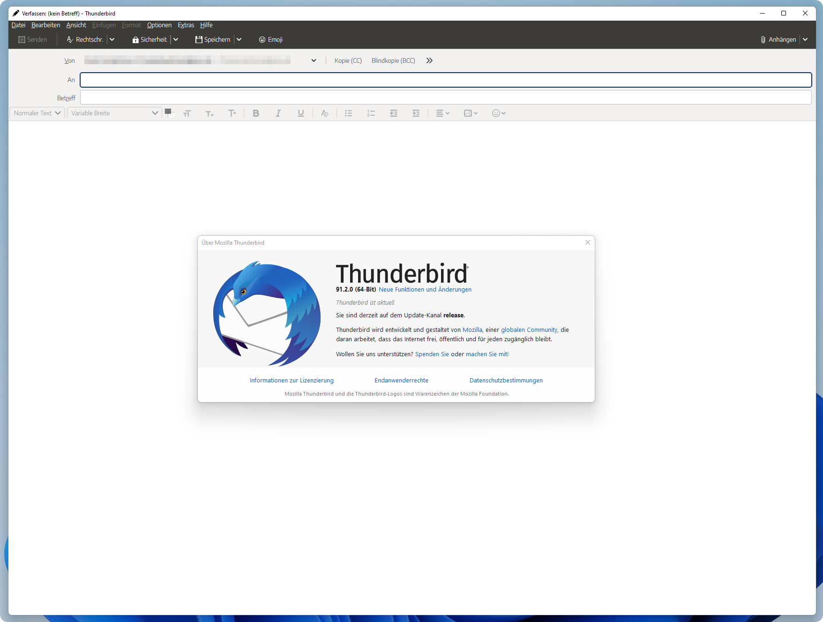Viewport: 823px width, 622px height.
Task: Open the insert image dropdown
Action: [x=471, y=113]
